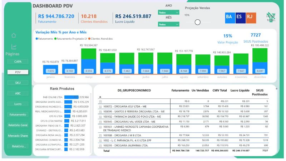286x161 pixels.
Task: Click DS_GRUPOECONOMICO column header
Action: tap(134, 91)
